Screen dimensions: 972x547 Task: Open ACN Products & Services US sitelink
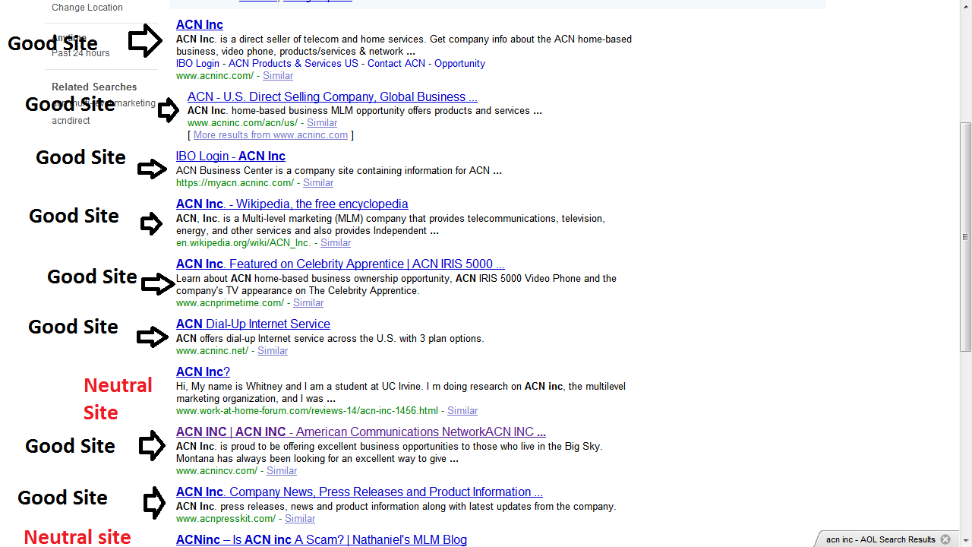click(293, 64)
